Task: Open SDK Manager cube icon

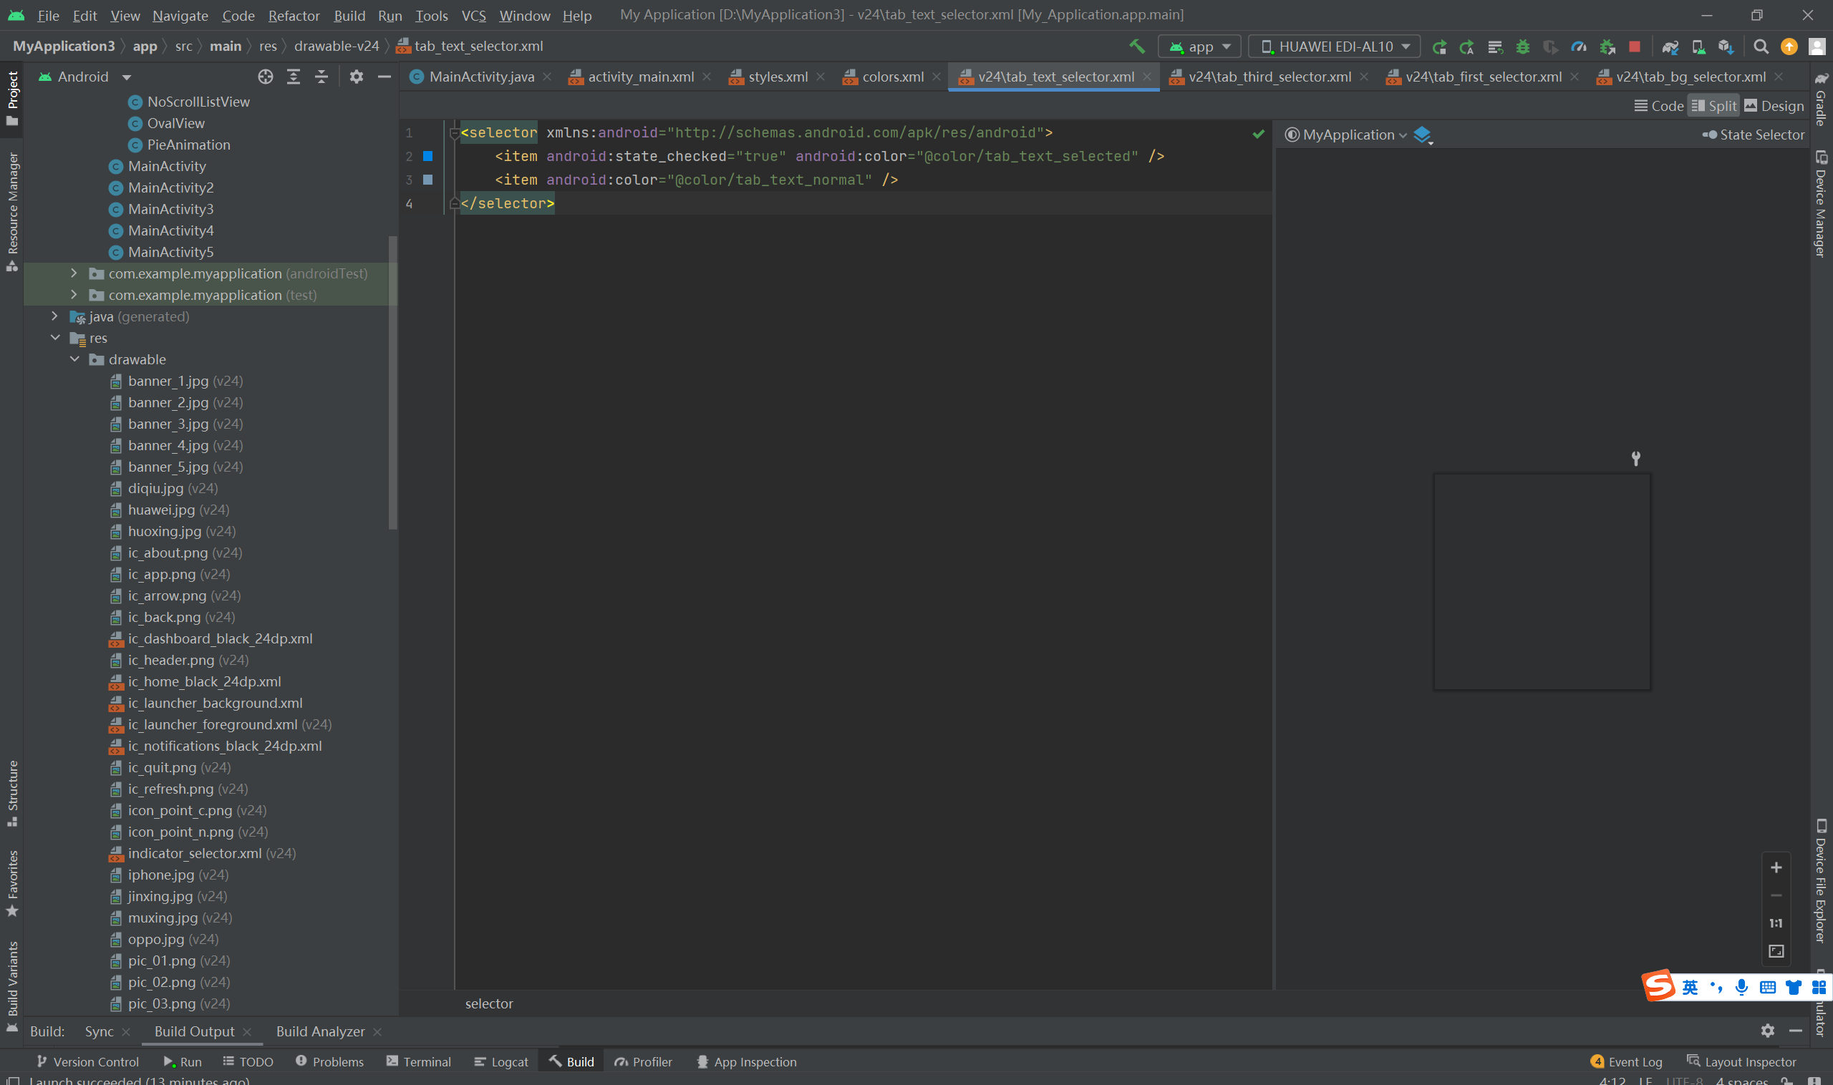Action: (x=1726, y=46)
